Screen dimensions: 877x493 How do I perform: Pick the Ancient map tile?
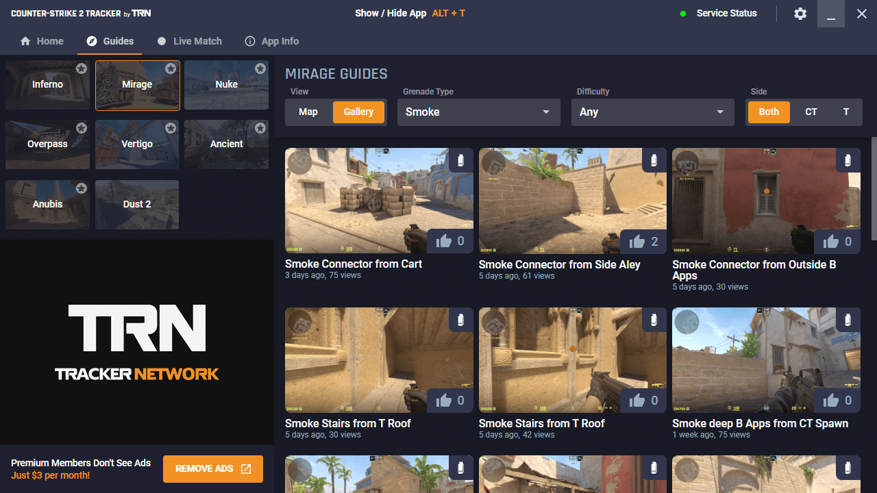pyautogui.click(x=226, y=144)
